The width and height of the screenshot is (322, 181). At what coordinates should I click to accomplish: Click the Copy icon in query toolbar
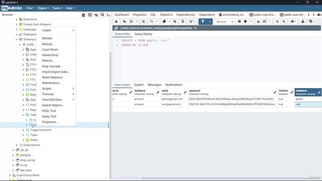click(x=165, y=22)
